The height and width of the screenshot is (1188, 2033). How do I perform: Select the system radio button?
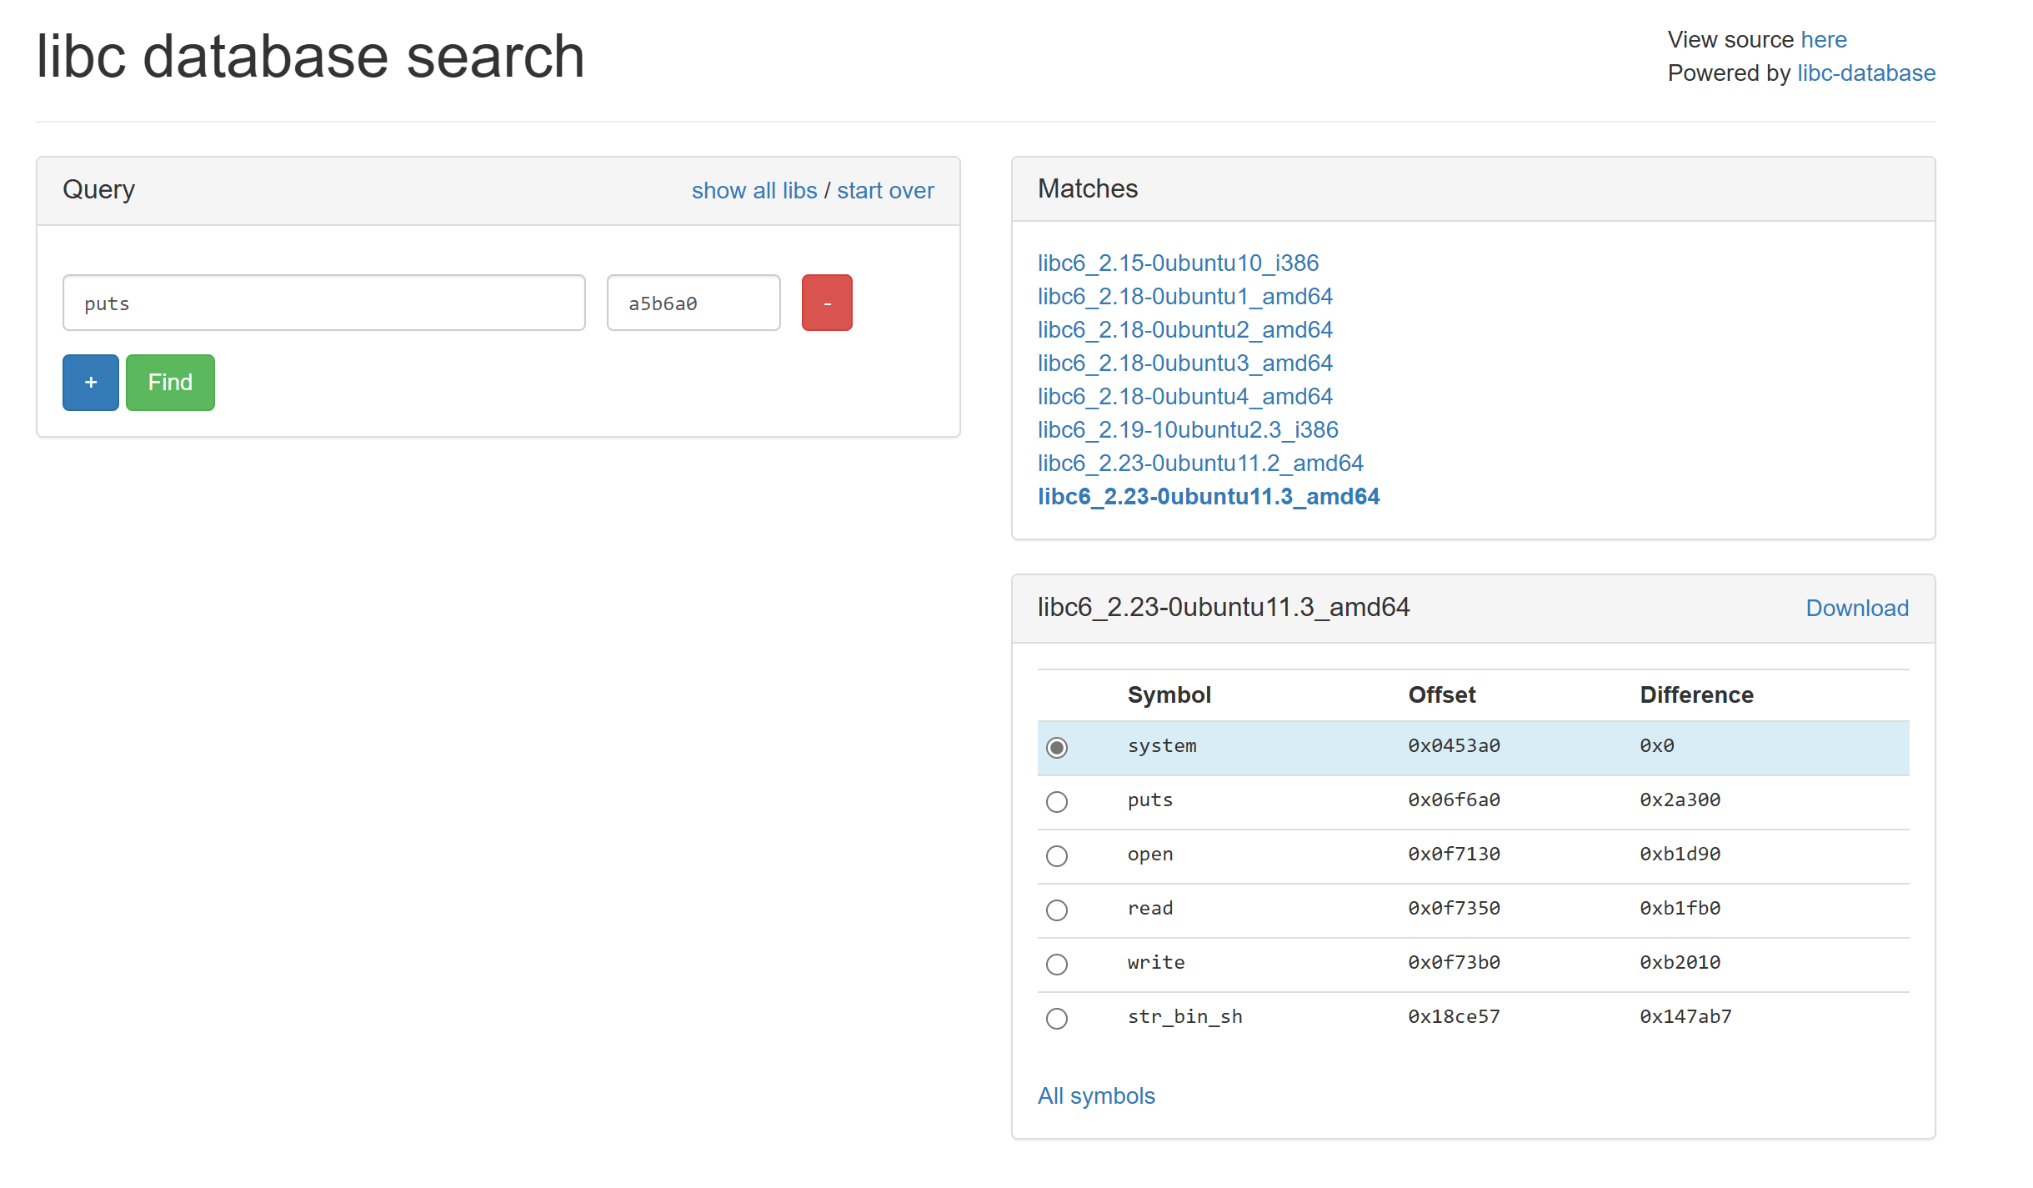(x=1057, y=747)
